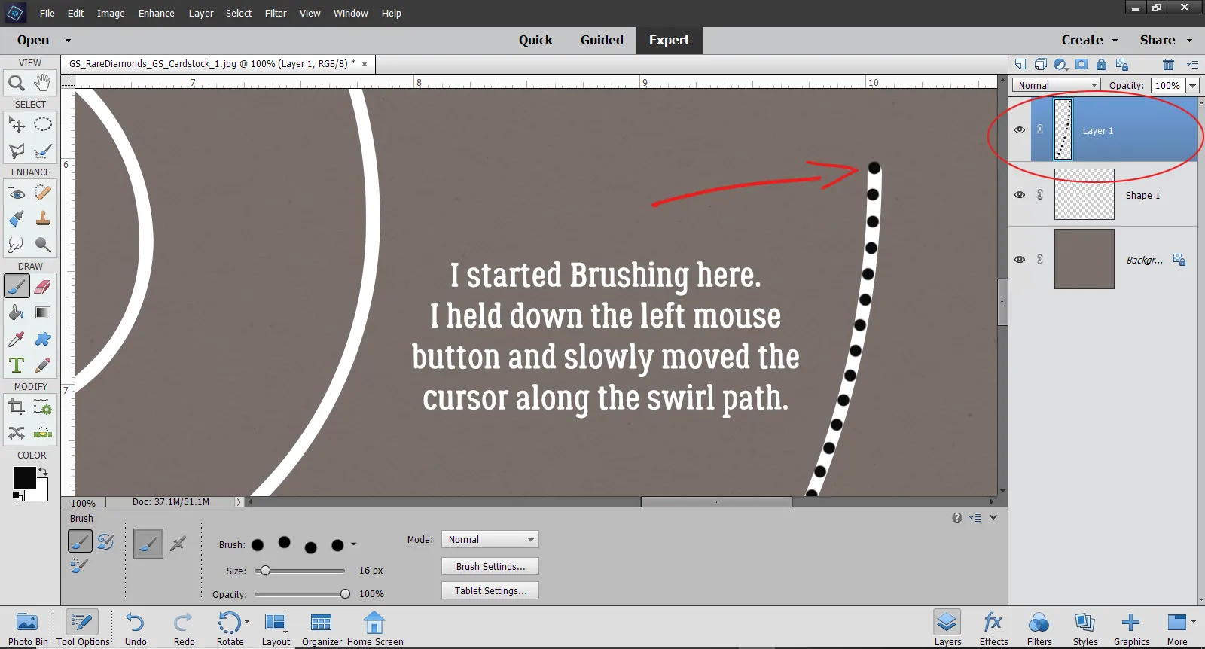Hide the Background layer eye
Image resolution: width=1205 pixels, height=649 pixels.
[x=1020, y=260]
